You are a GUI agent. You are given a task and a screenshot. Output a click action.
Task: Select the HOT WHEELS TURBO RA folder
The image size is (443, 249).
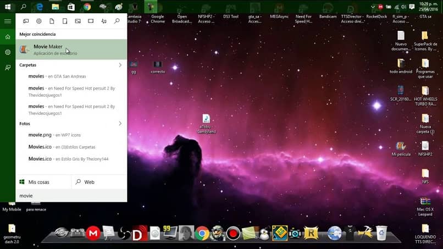coord(425,96)
